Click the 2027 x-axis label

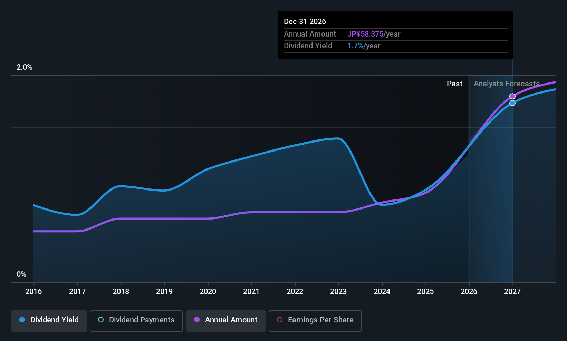[512, 291]
